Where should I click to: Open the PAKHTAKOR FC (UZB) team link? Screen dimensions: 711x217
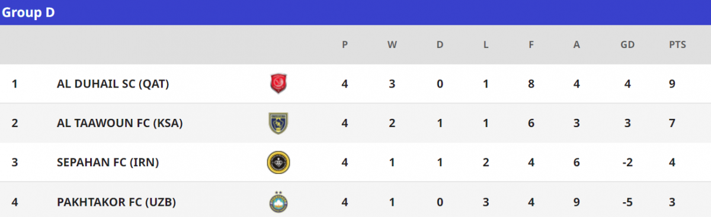click(x=116, y=202)
